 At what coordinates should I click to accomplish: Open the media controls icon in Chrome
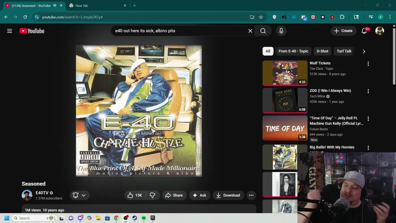coord(371,17)
